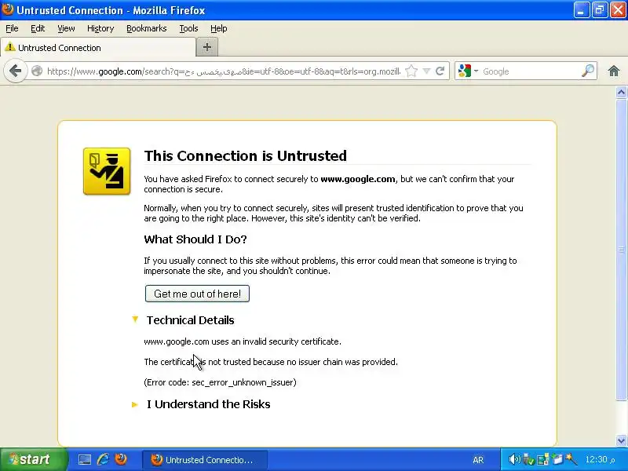Click the invalid security certificate line
This screenshot has height=471, width=628.
[x=243, y=341]
